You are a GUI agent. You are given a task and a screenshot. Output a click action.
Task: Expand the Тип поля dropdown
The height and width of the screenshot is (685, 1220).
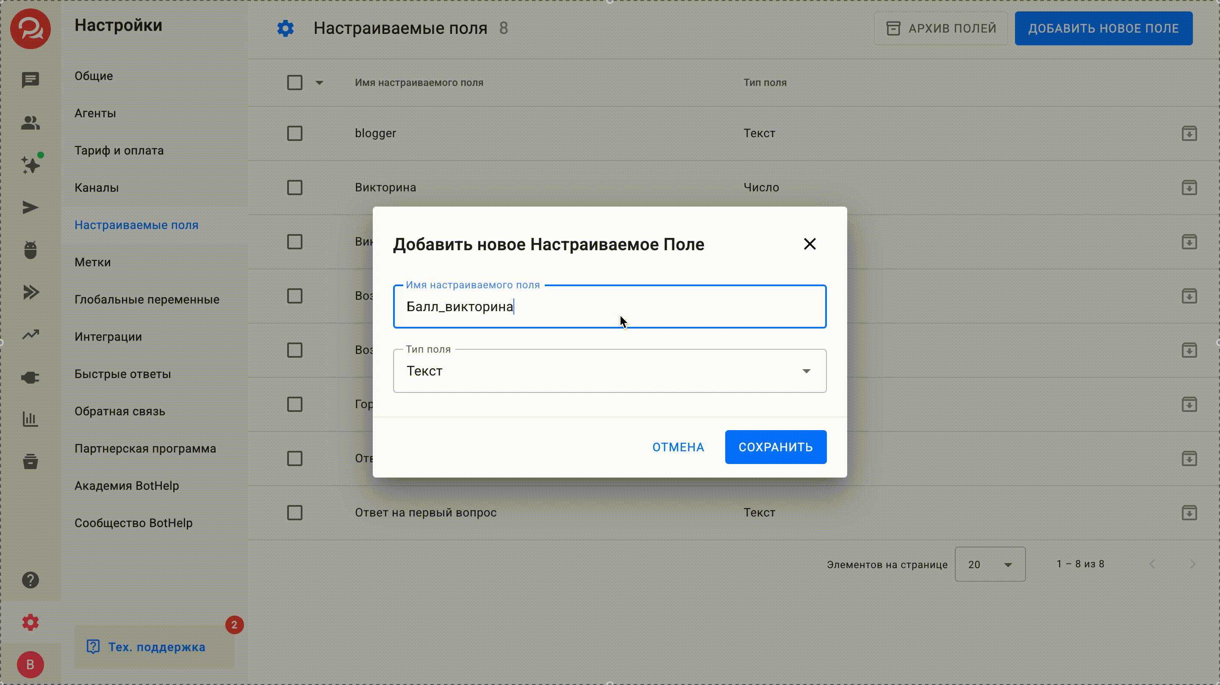(x=610, y=371)
